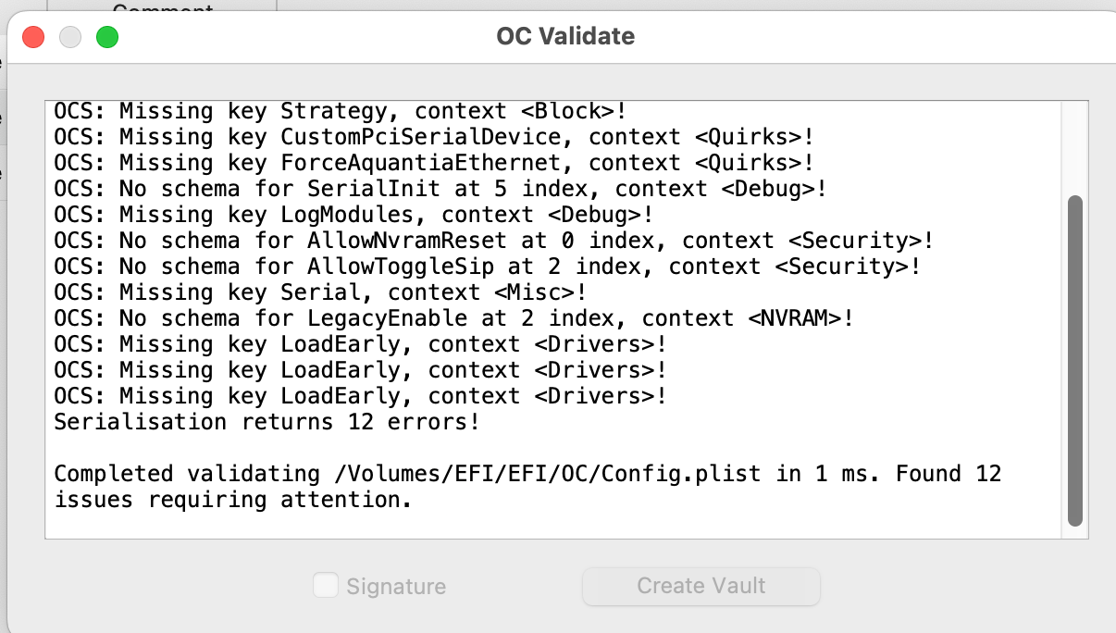
Task: Click the Serialisation returns 12 errors line
Action: 267,423
